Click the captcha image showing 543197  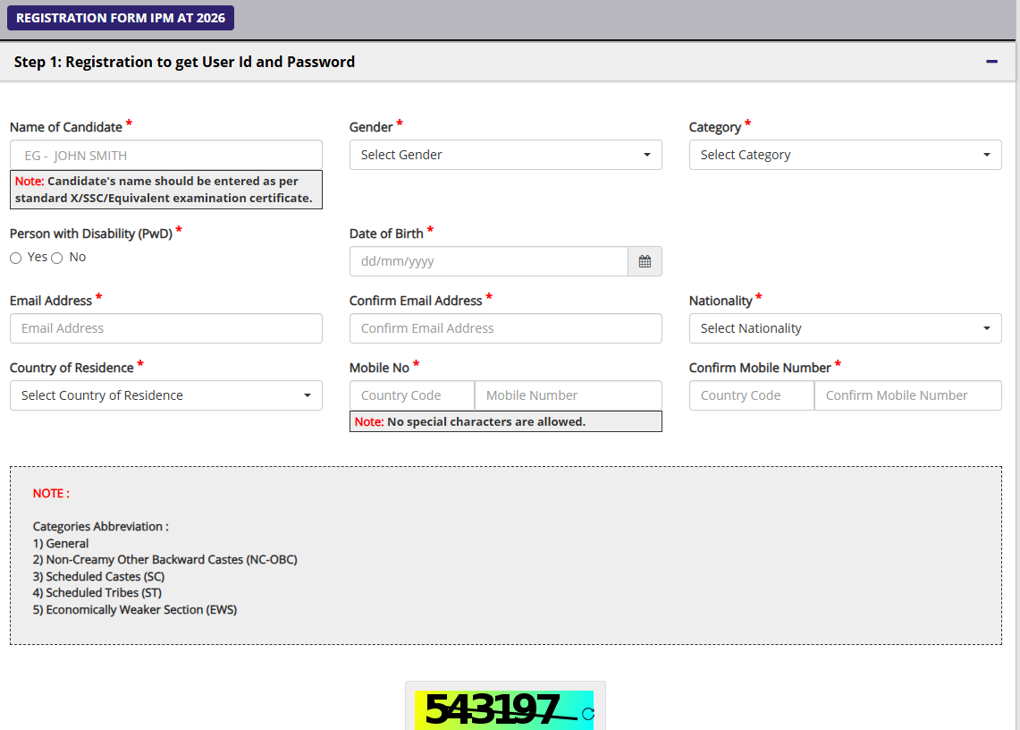tap(493, 711)
